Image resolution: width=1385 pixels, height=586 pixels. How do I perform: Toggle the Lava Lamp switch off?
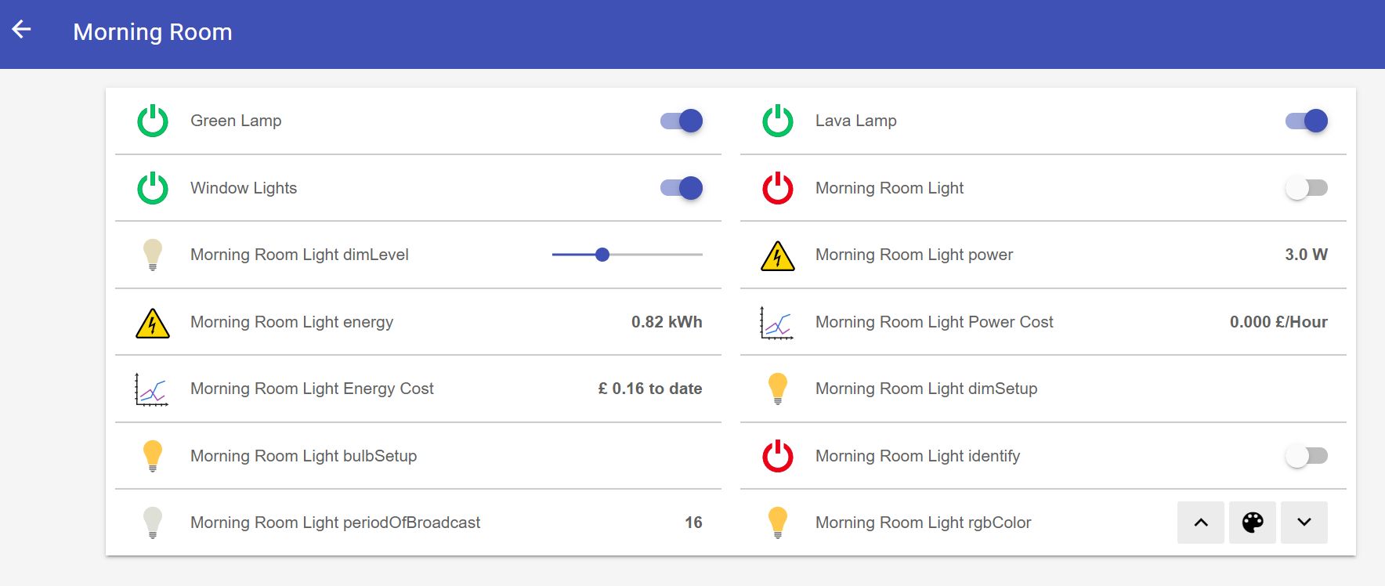[x=1306, y=121]
